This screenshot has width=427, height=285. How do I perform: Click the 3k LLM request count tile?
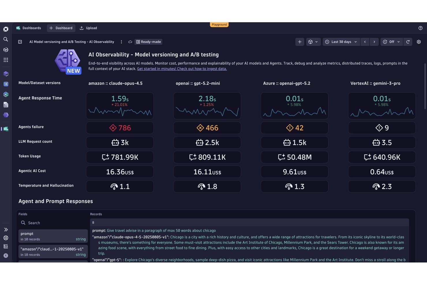[x=120, y=142]
